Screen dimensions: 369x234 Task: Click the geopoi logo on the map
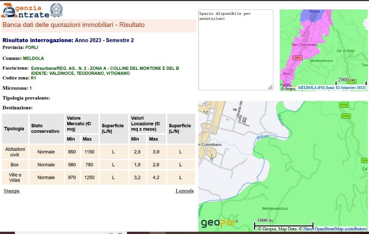[x=219, y=223]
